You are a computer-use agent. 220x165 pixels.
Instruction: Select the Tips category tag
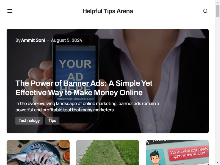coord(52,120)
